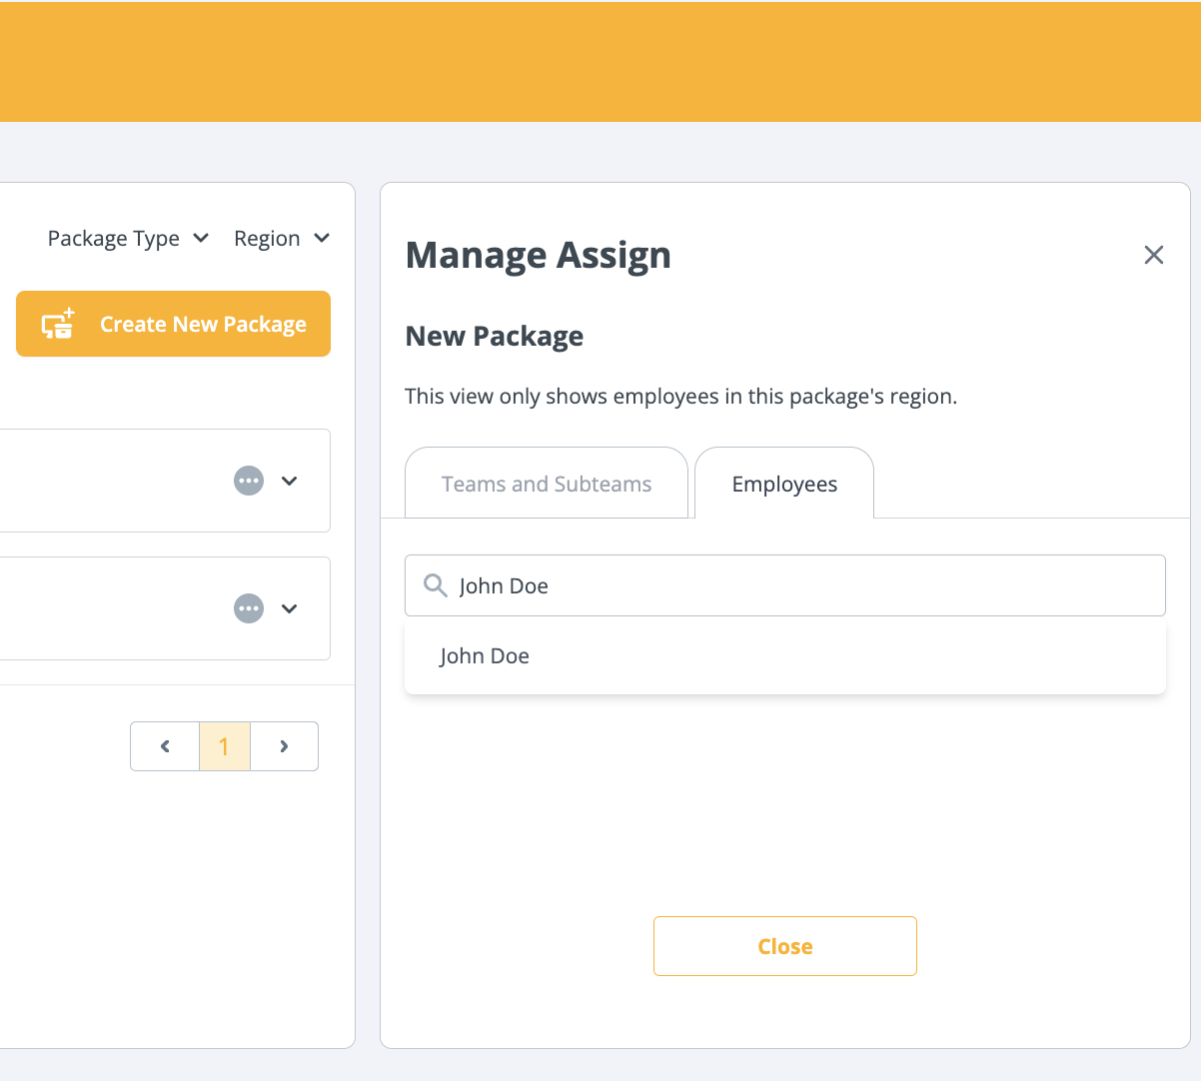Click the search magnifier icon
Screen dimensions: 1201x1081
(435, 585)
